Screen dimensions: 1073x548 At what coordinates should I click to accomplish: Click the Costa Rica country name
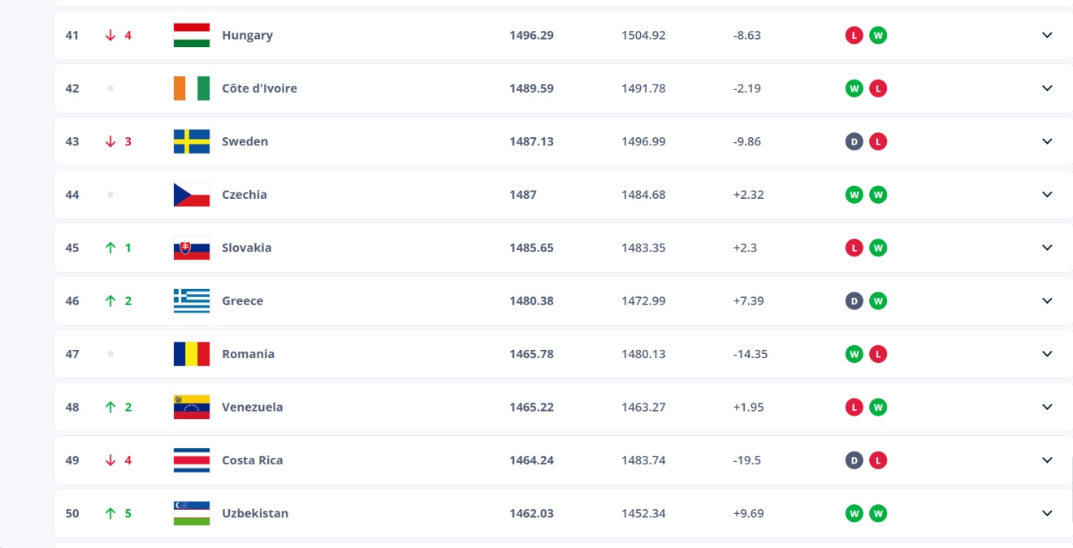(x=253, y=460)
